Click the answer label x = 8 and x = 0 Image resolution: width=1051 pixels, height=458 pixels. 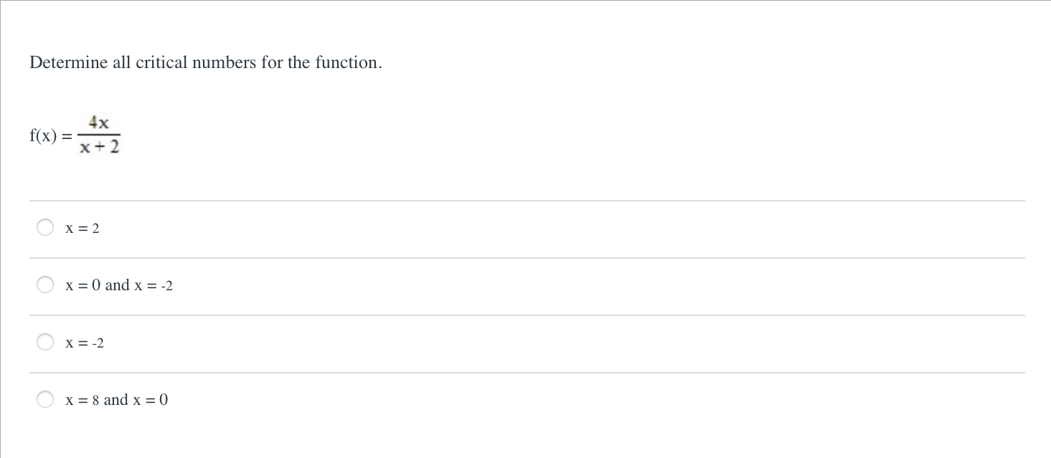coord(116,400)
